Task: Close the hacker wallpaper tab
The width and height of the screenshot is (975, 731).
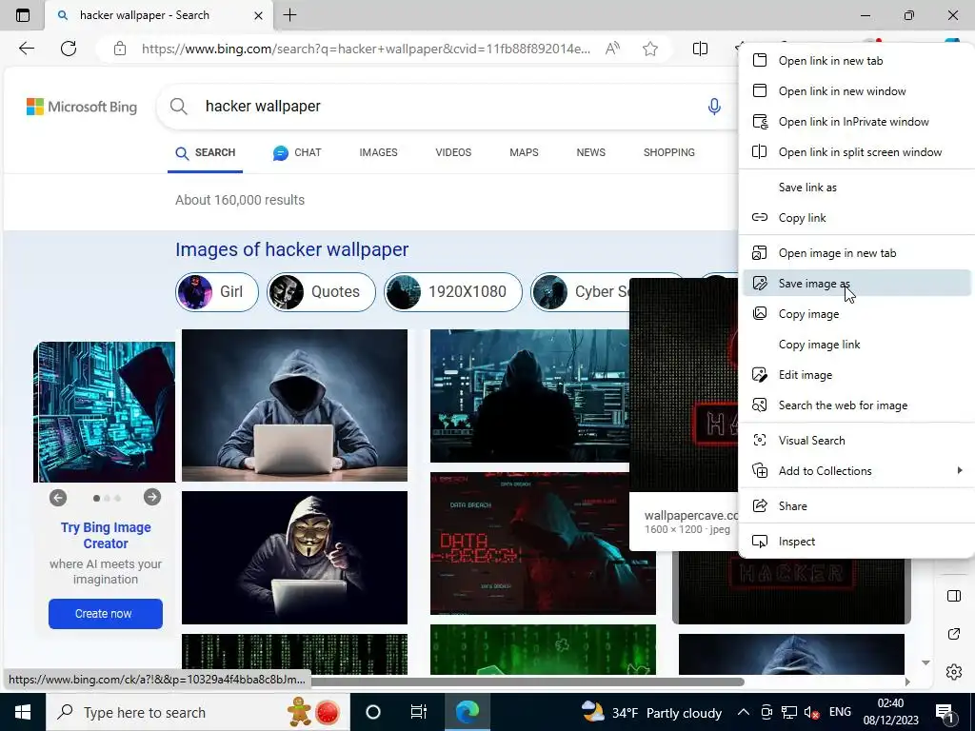Action: (259, 15)
